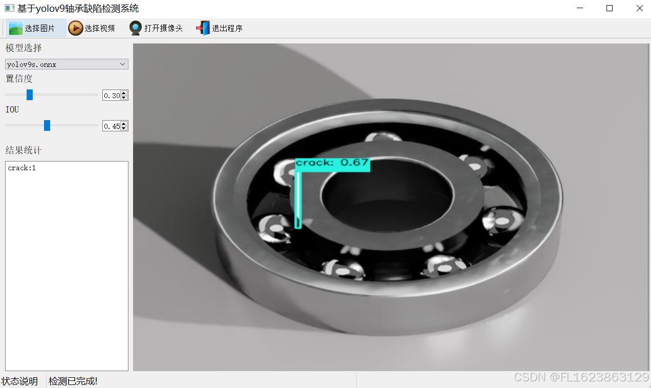
Task: Open the yolov9s.onnx model dropdown
Action: [x=67, y=64]
